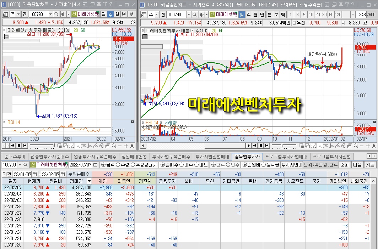Switch to the 업종별투자자순매수 tab
Viewport: 378px width, 249px height.
tap(49, 157)
